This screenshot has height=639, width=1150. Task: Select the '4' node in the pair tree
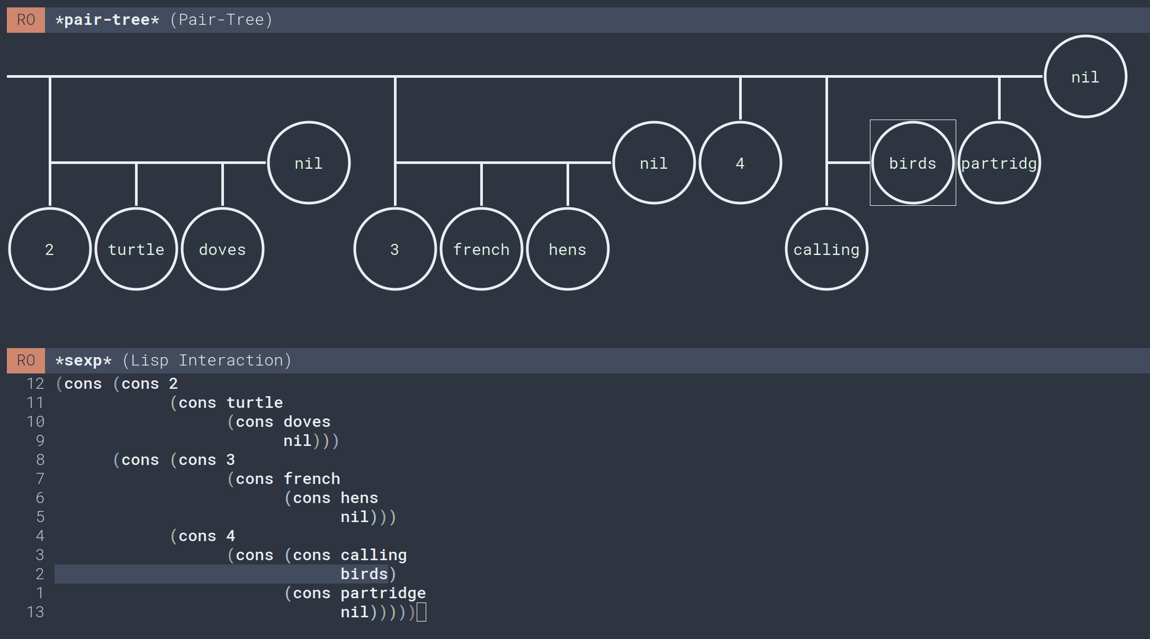point(740,163)
